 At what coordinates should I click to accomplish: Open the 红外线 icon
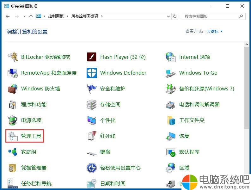(92, 136)
